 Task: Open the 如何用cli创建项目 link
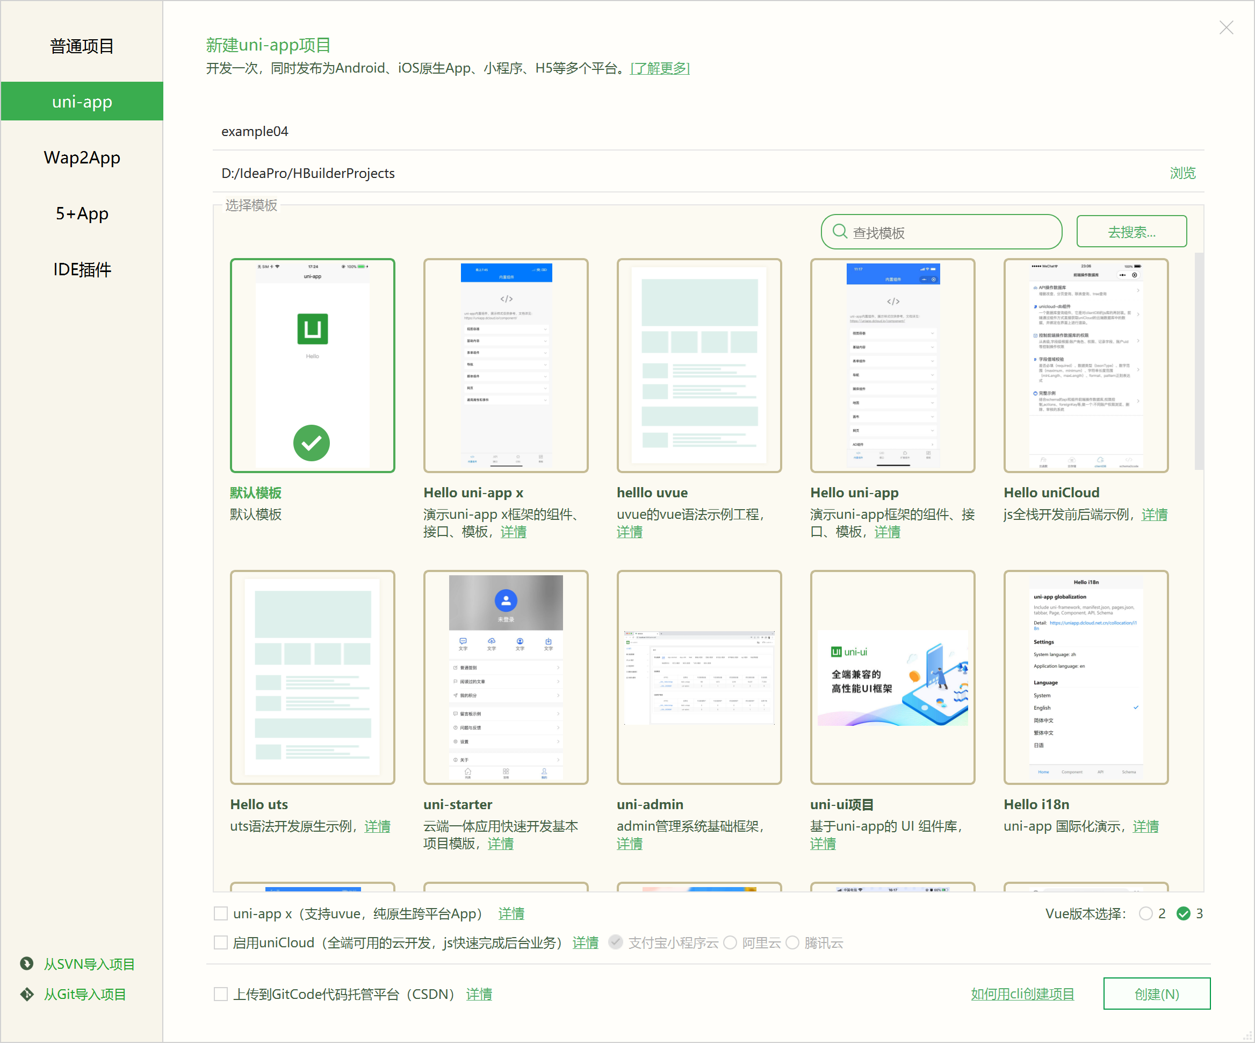coord(1022,994)
